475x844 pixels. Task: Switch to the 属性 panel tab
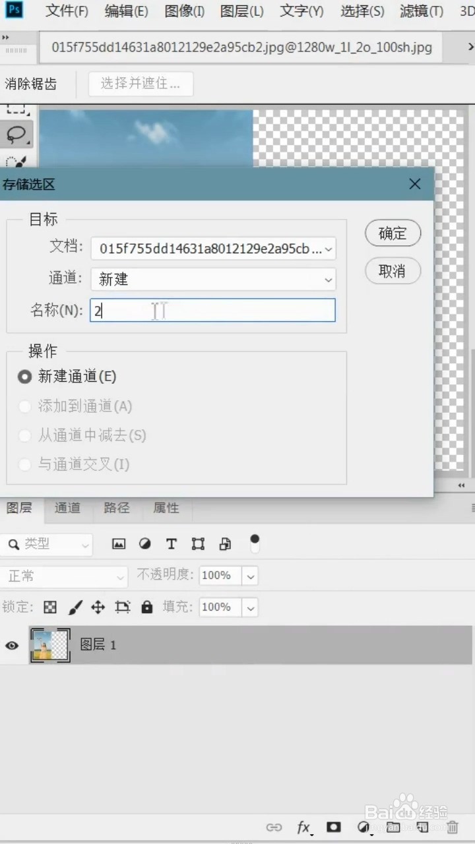(x=166, y=508)
